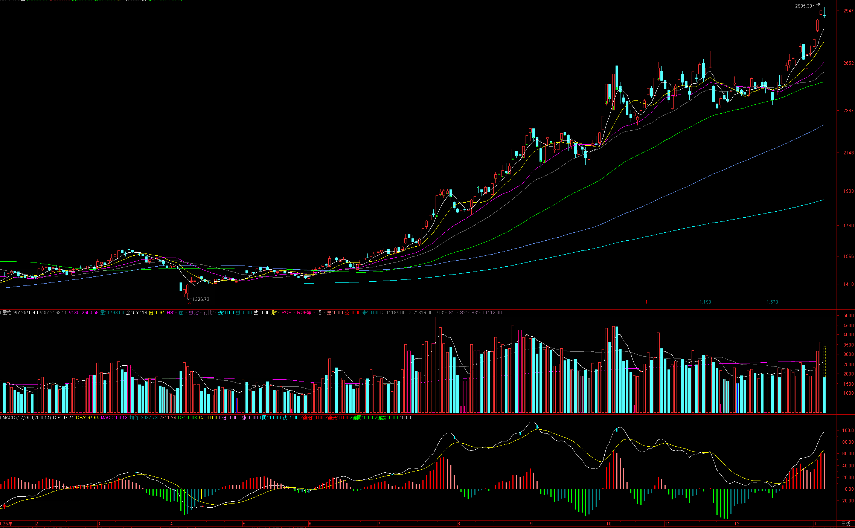Click month 12 on time axis
The image size is (855, 528).
[x=737, y=524]
